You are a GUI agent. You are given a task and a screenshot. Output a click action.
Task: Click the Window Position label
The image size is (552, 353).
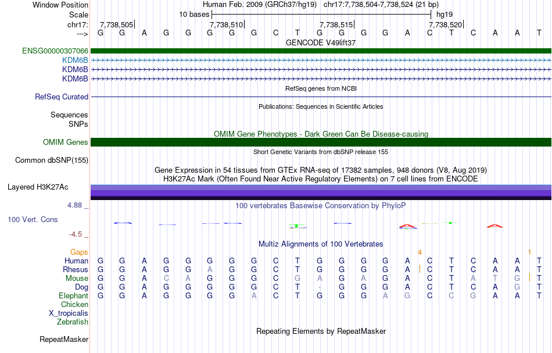(60, 5)
